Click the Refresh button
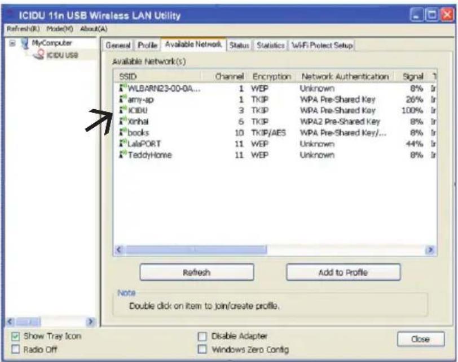 click(x=197, y=272)
